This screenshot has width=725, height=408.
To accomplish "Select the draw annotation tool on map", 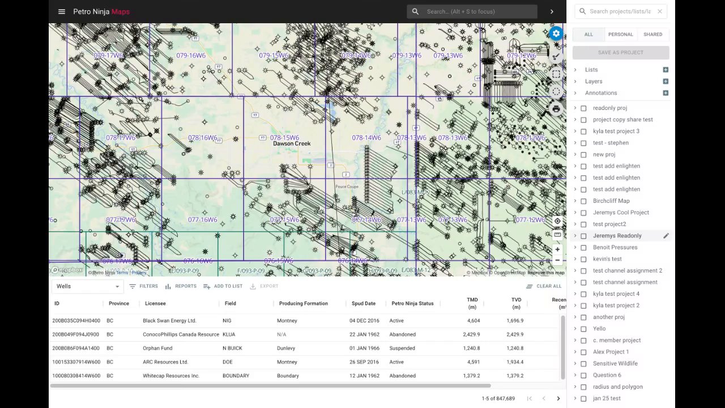I will tap(556, 56).
